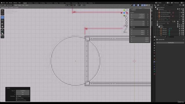The height and width of the screenshot is (104, 185).
Task: Open the Global transform orientation dropdown
Action: click(69, 5)
